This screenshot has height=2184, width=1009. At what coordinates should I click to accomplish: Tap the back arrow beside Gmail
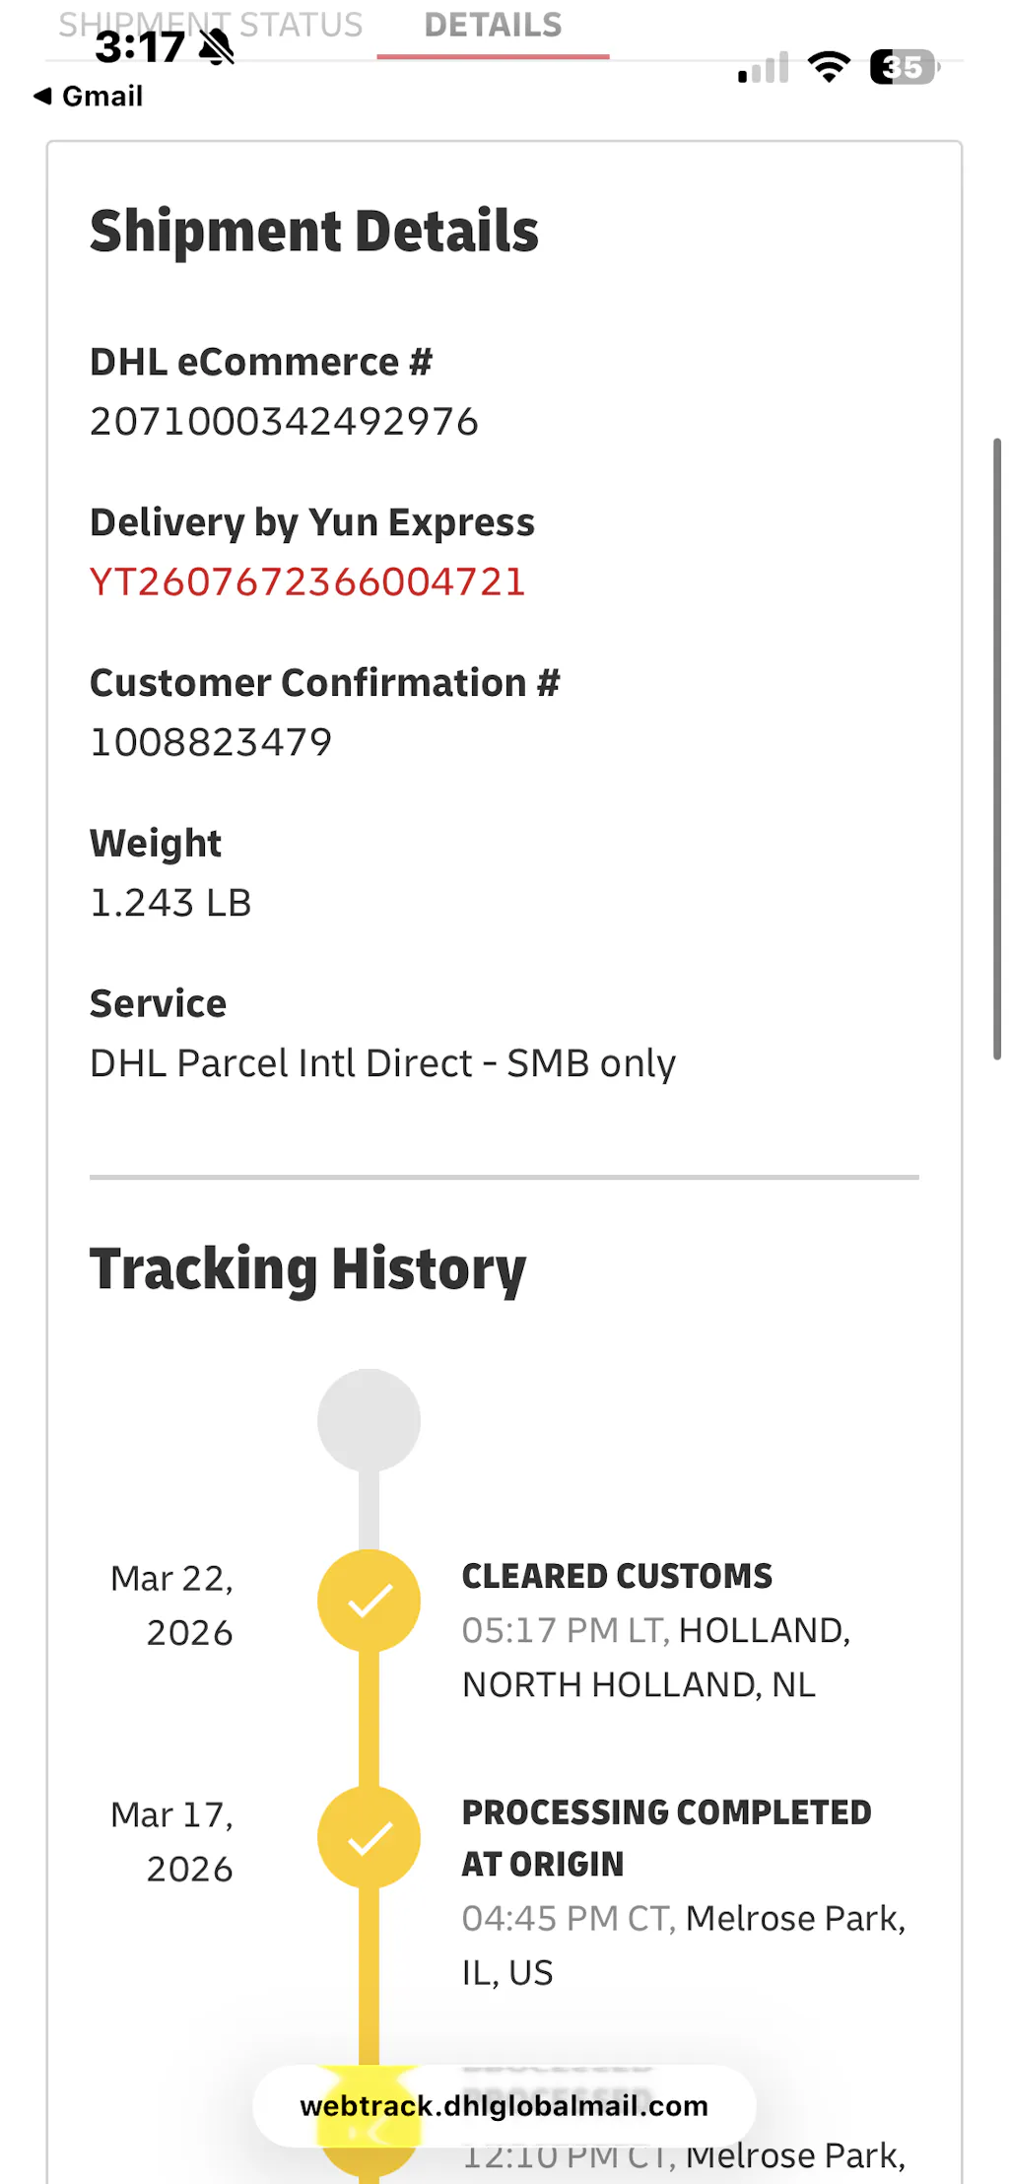coord(42,96)
